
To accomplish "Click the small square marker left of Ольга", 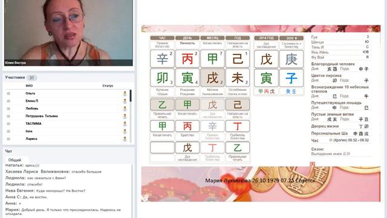I will tap(8, 93).
